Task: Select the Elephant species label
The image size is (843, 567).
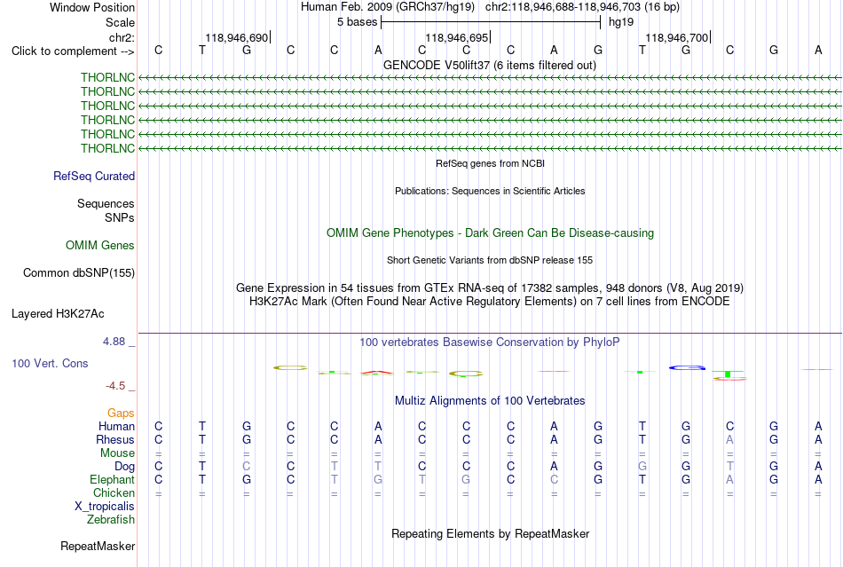Action: tap(113, 479)
